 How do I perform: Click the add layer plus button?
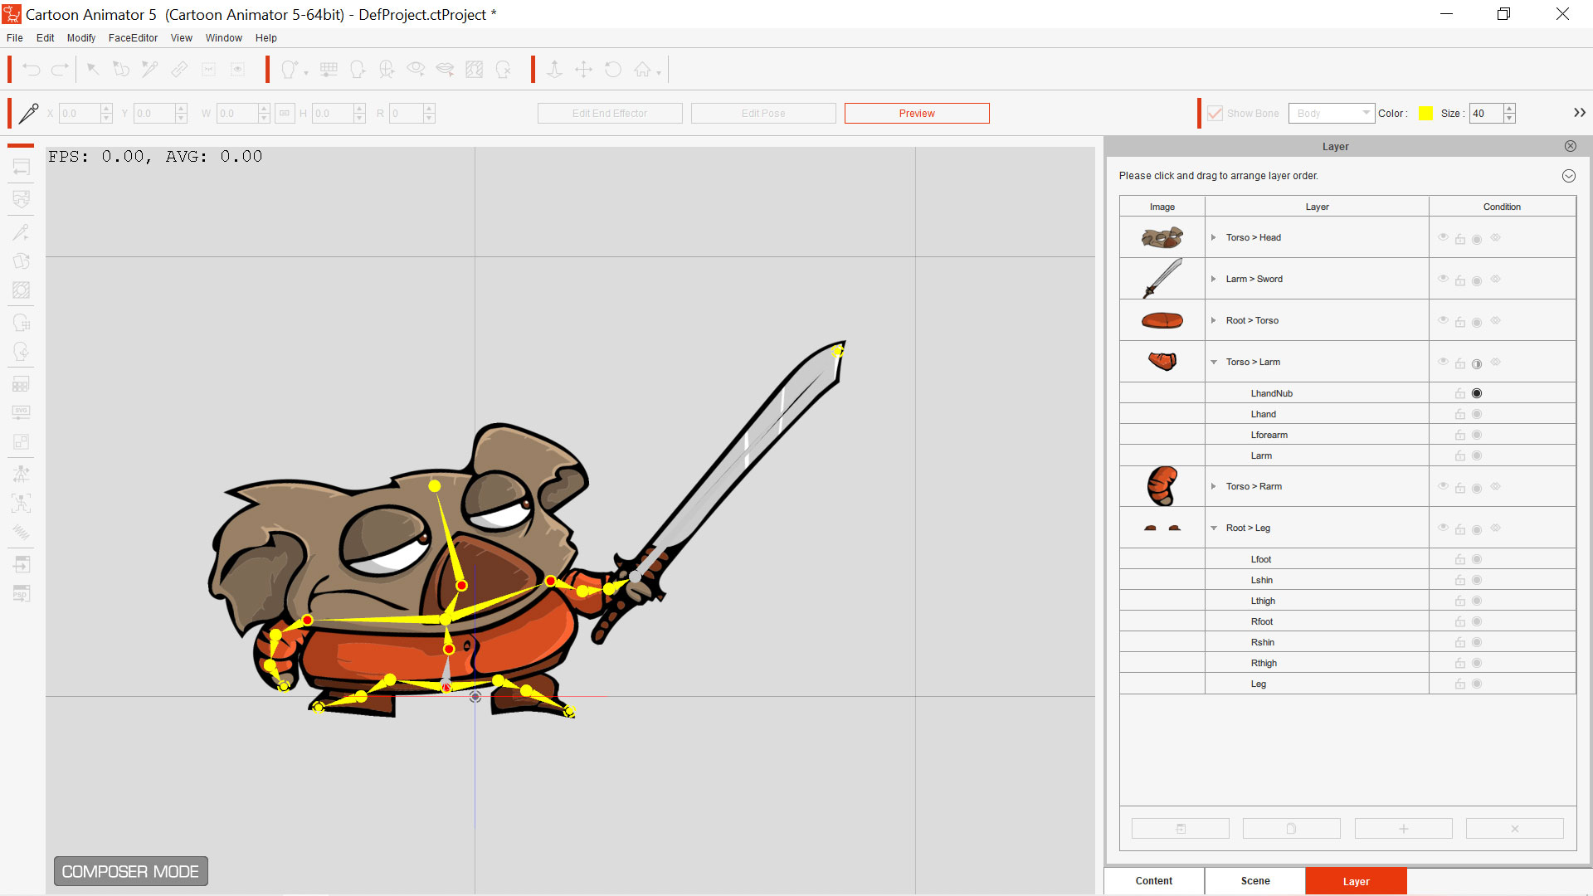pyautogui.click(x=1404, y=829)
